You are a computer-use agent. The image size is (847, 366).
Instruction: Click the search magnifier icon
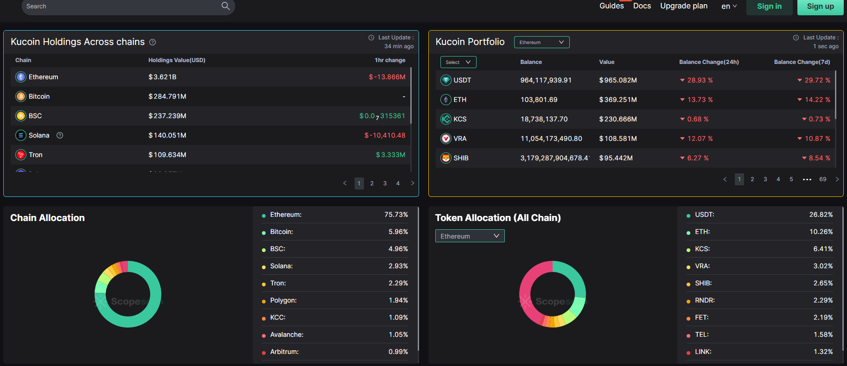(x=225, y=6)
